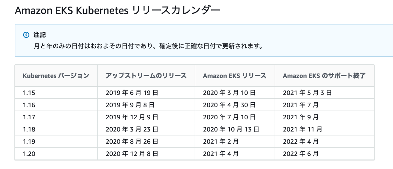
Task: Click support end date 2021 年 5 月 3 日
Action: click(x=307, y=93)
